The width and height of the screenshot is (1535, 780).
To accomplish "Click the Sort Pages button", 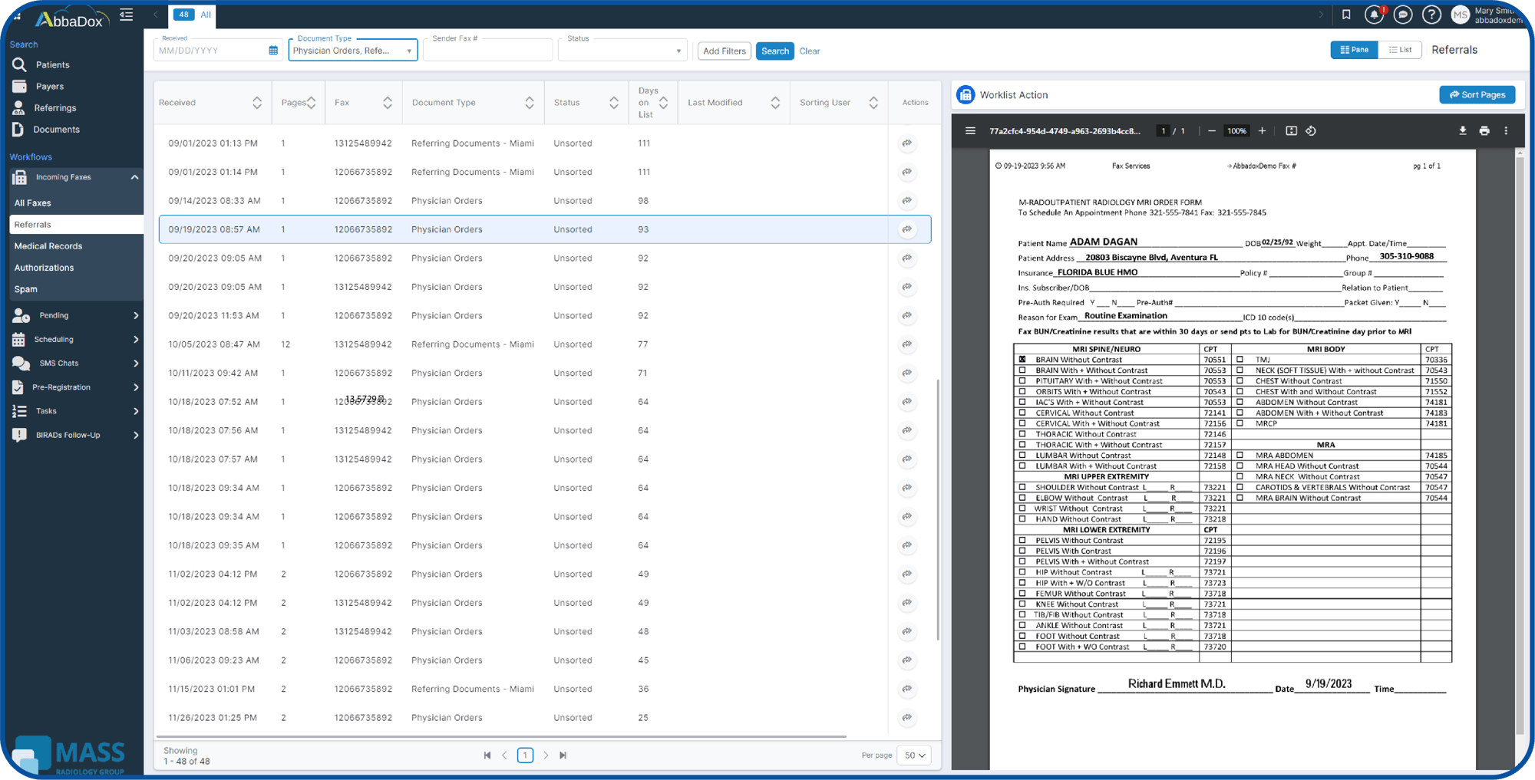I will coord(1477,95).
